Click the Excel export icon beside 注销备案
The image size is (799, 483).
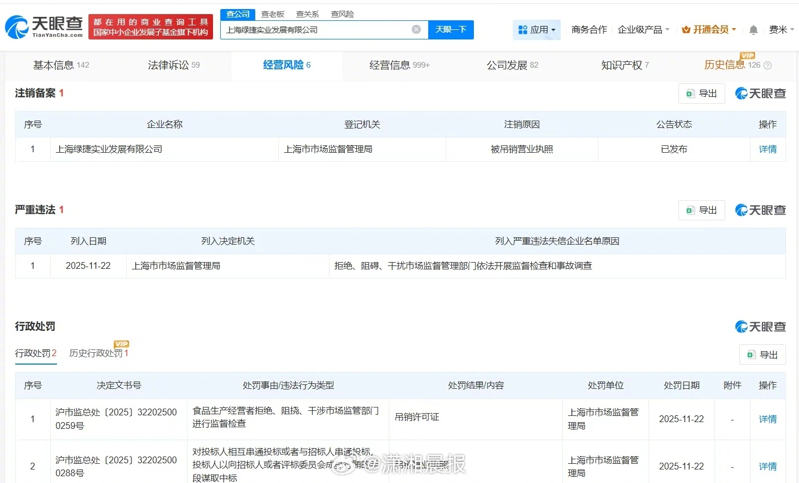[690, 93]
